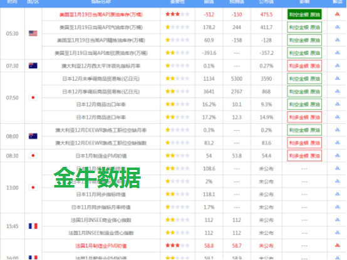Show chart icon for 法国1月INSEE制造业信心指数
This screenshot has height=260, width=347.
pyautogui.click(x=338, y=232)
